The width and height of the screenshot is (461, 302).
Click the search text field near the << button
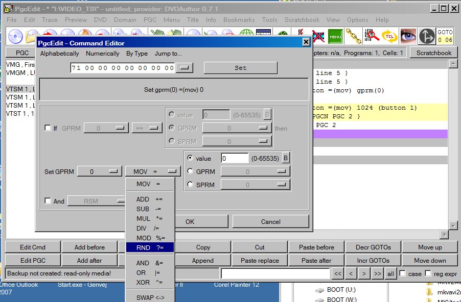pos(275,273)
